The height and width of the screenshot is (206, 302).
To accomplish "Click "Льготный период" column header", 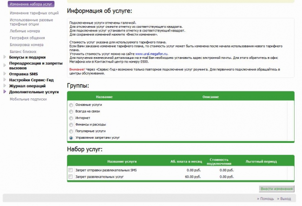I will tap(261, 161).
